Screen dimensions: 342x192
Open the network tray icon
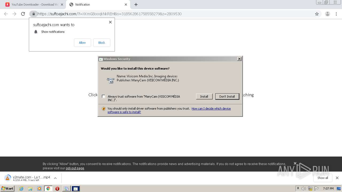coord(310,189)
